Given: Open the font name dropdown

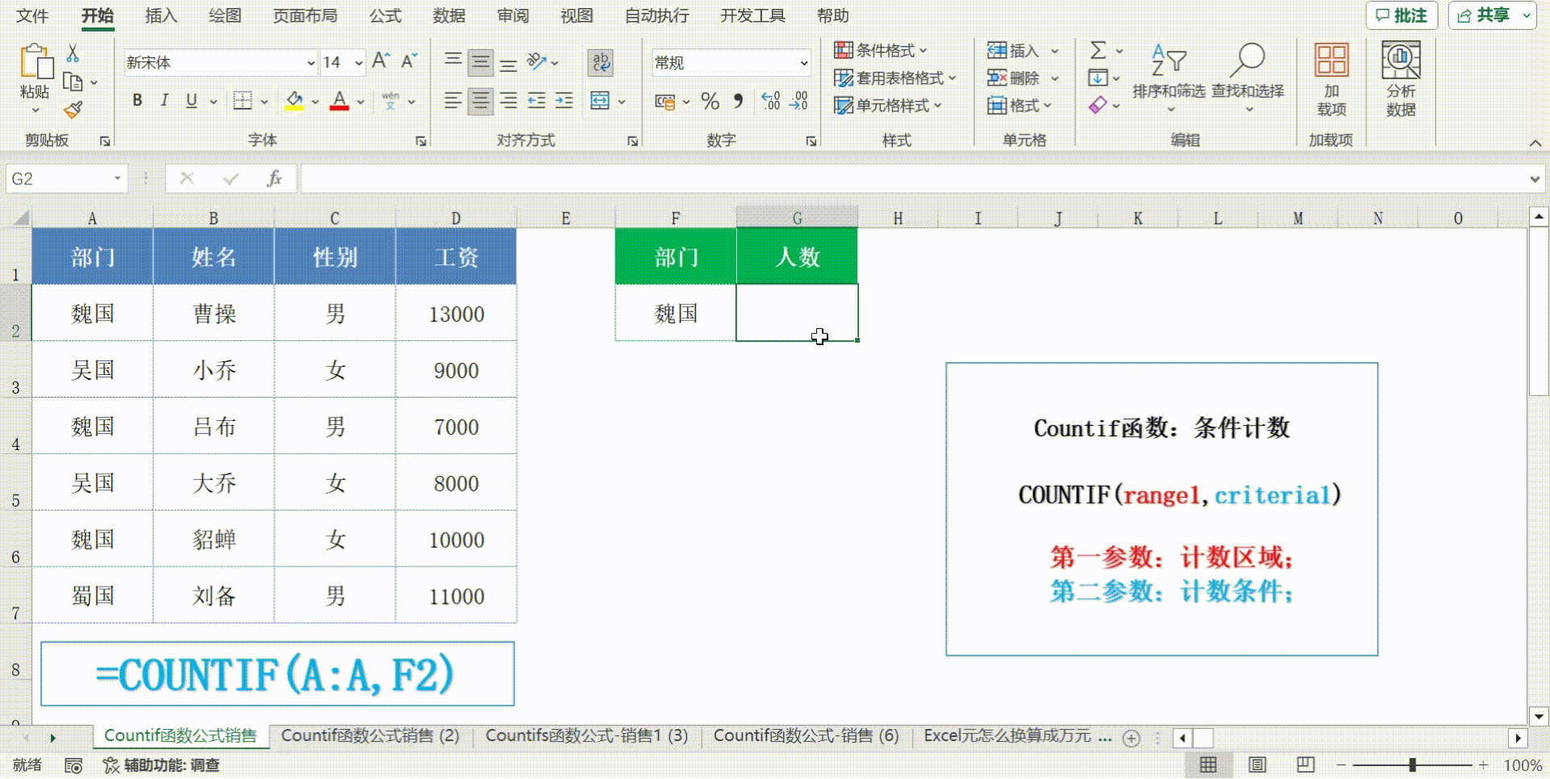Looking at the screenshot, I should click(310, 62).
